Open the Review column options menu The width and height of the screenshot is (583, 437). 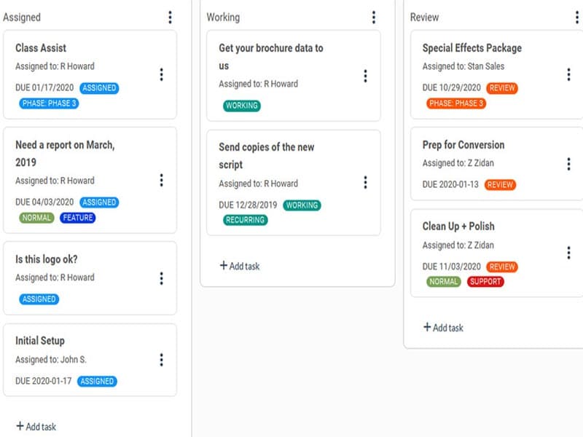pos(577,17)
